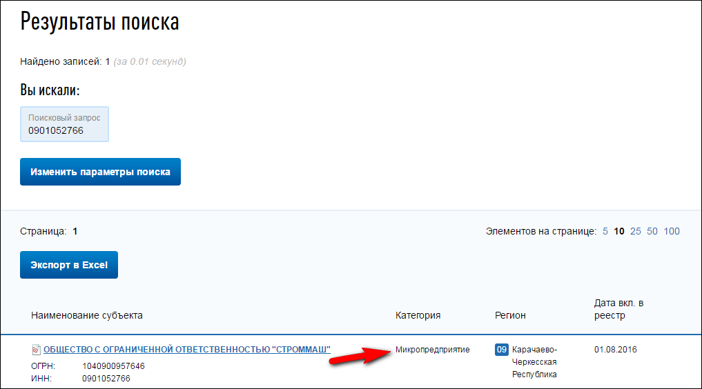Click the ОГРН number 1040900957646
The height and width of the screenshot is (389, 702).
point(113,366)
